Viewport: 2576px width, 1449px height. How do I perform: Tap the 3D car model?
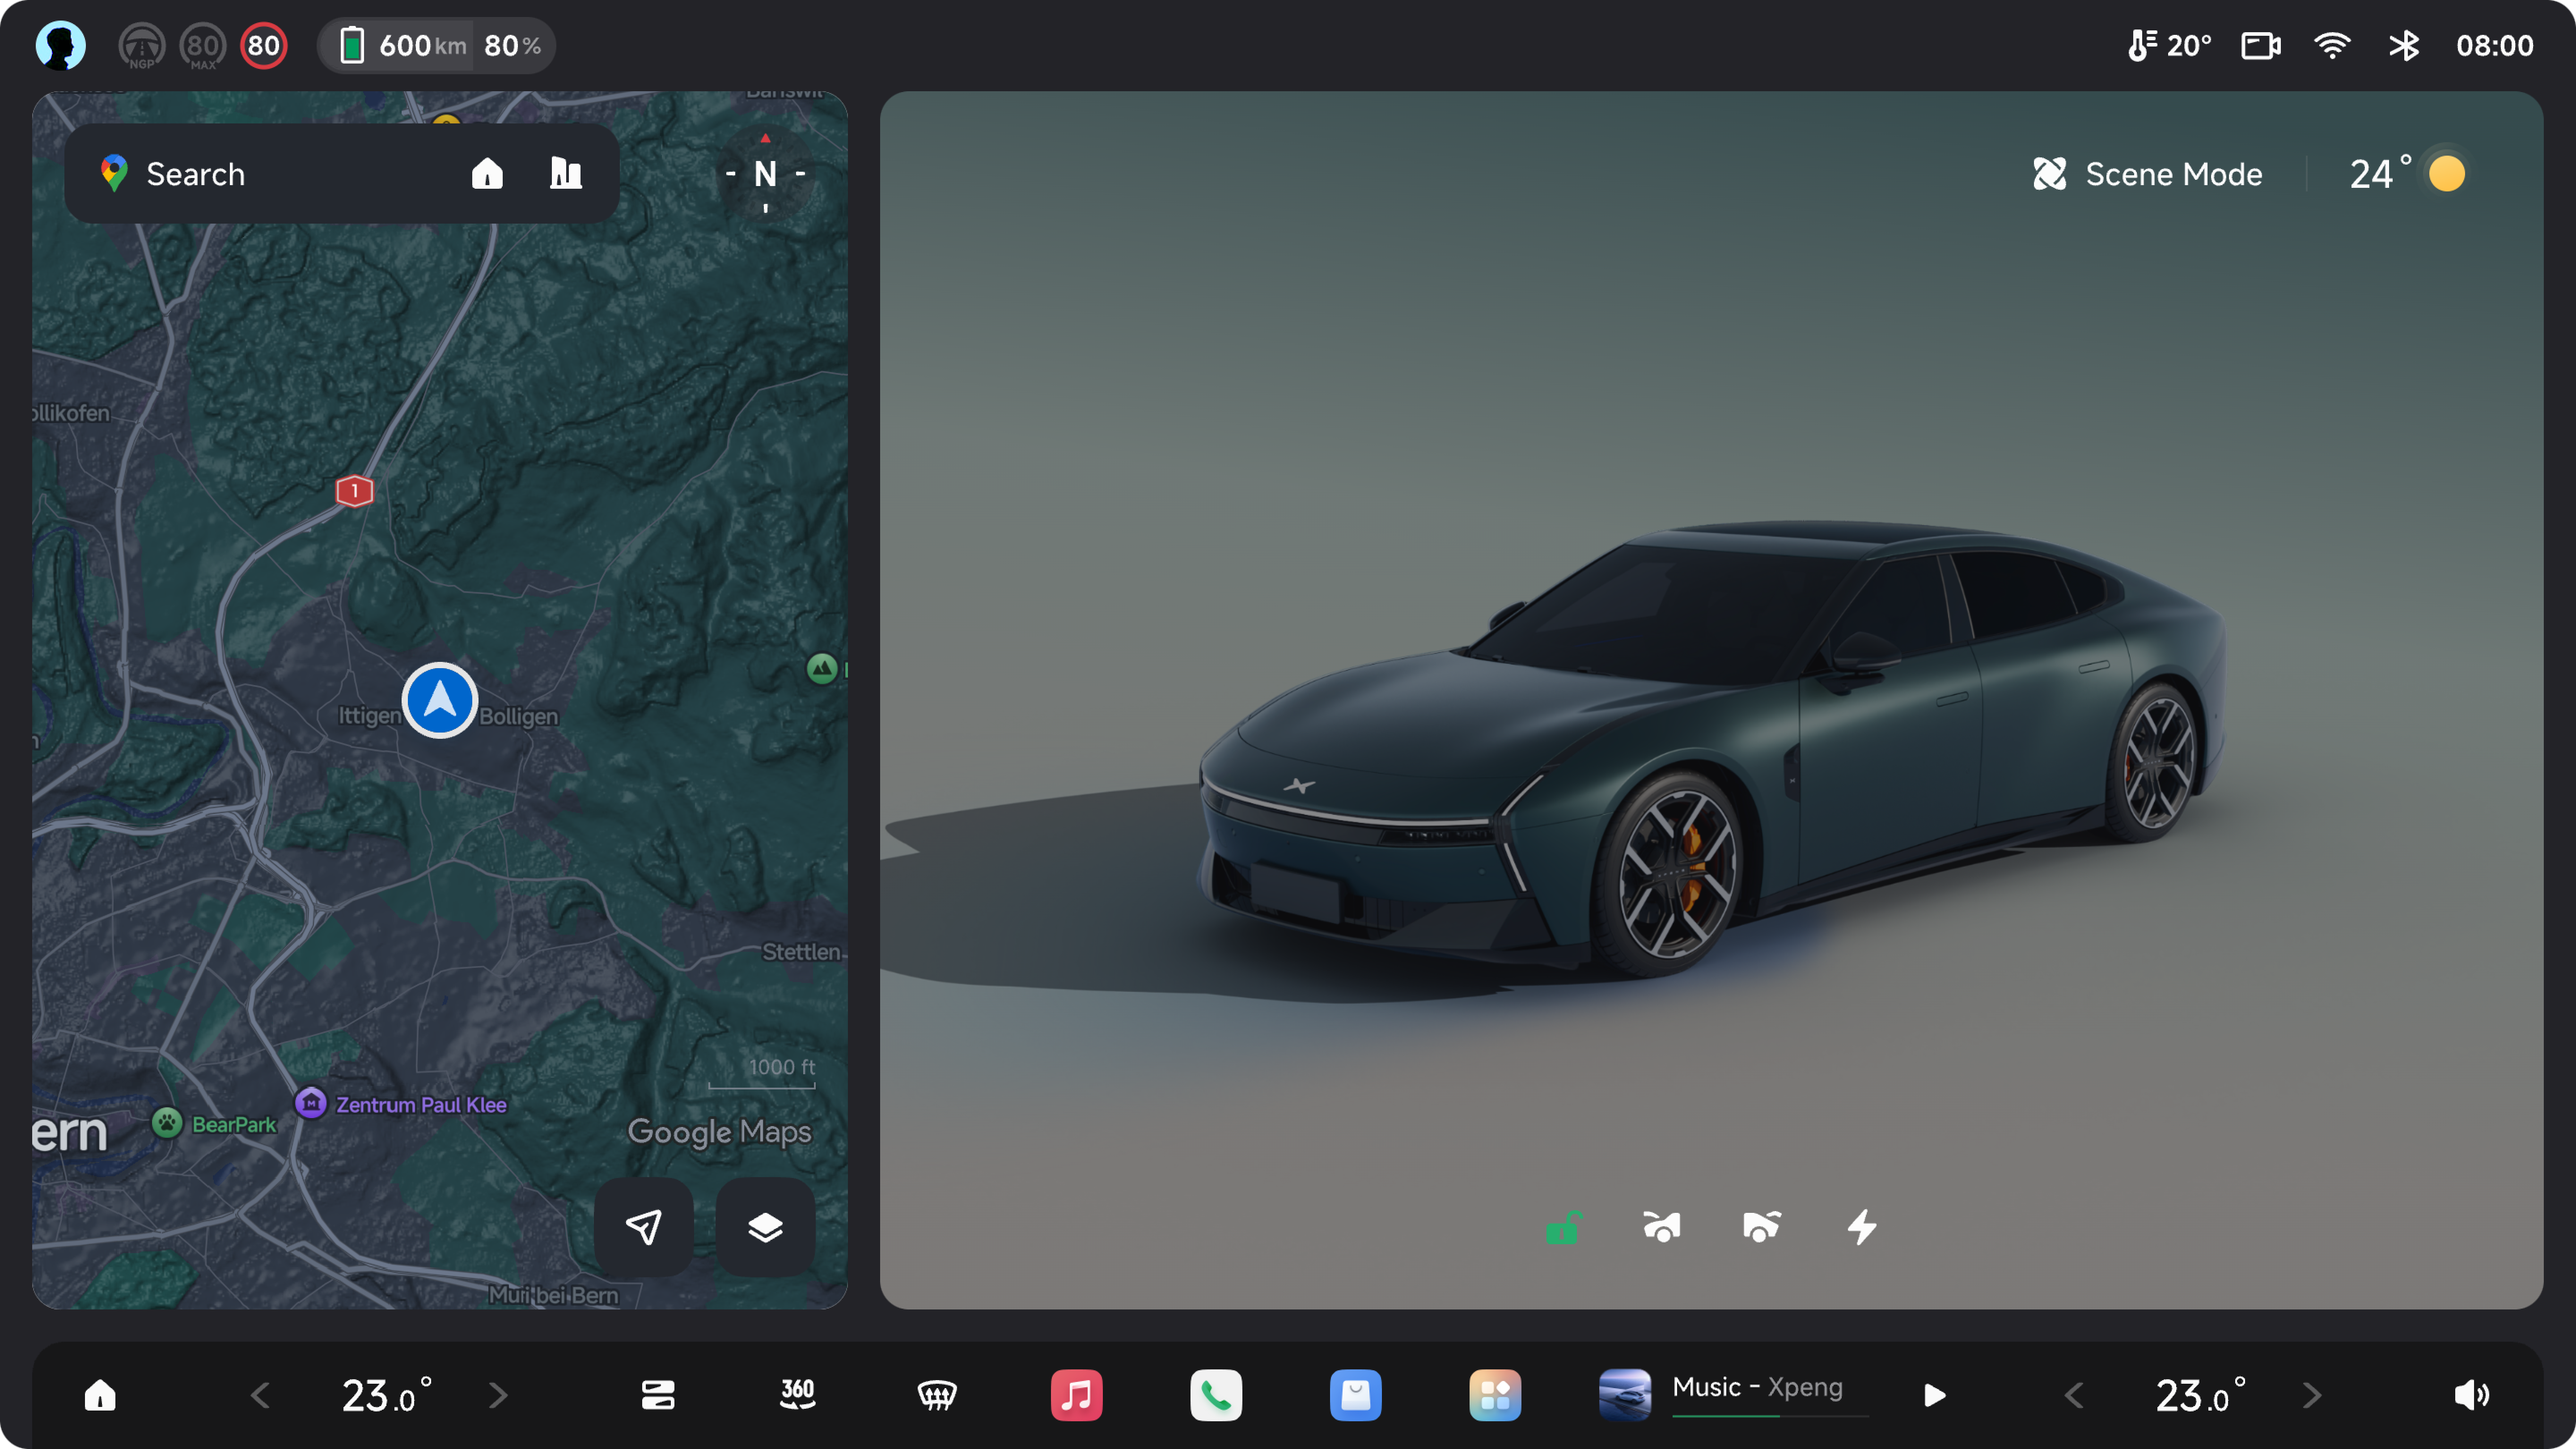point(1712,750)
